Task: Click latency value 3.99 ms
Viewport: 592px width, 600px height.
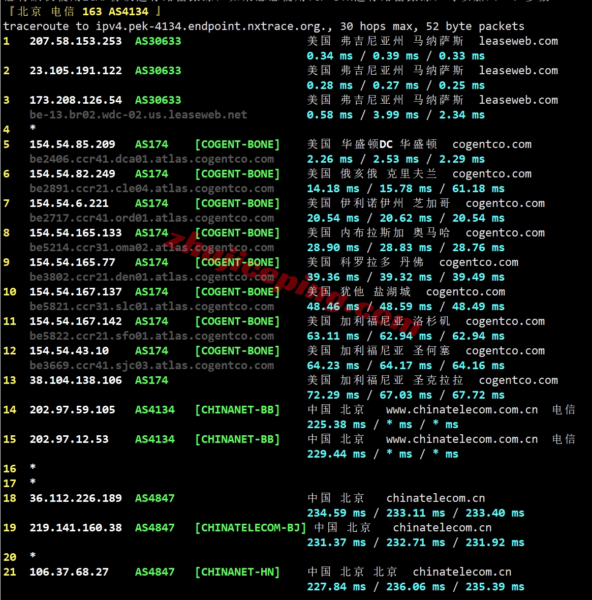Action: click(x=396, y=115)
